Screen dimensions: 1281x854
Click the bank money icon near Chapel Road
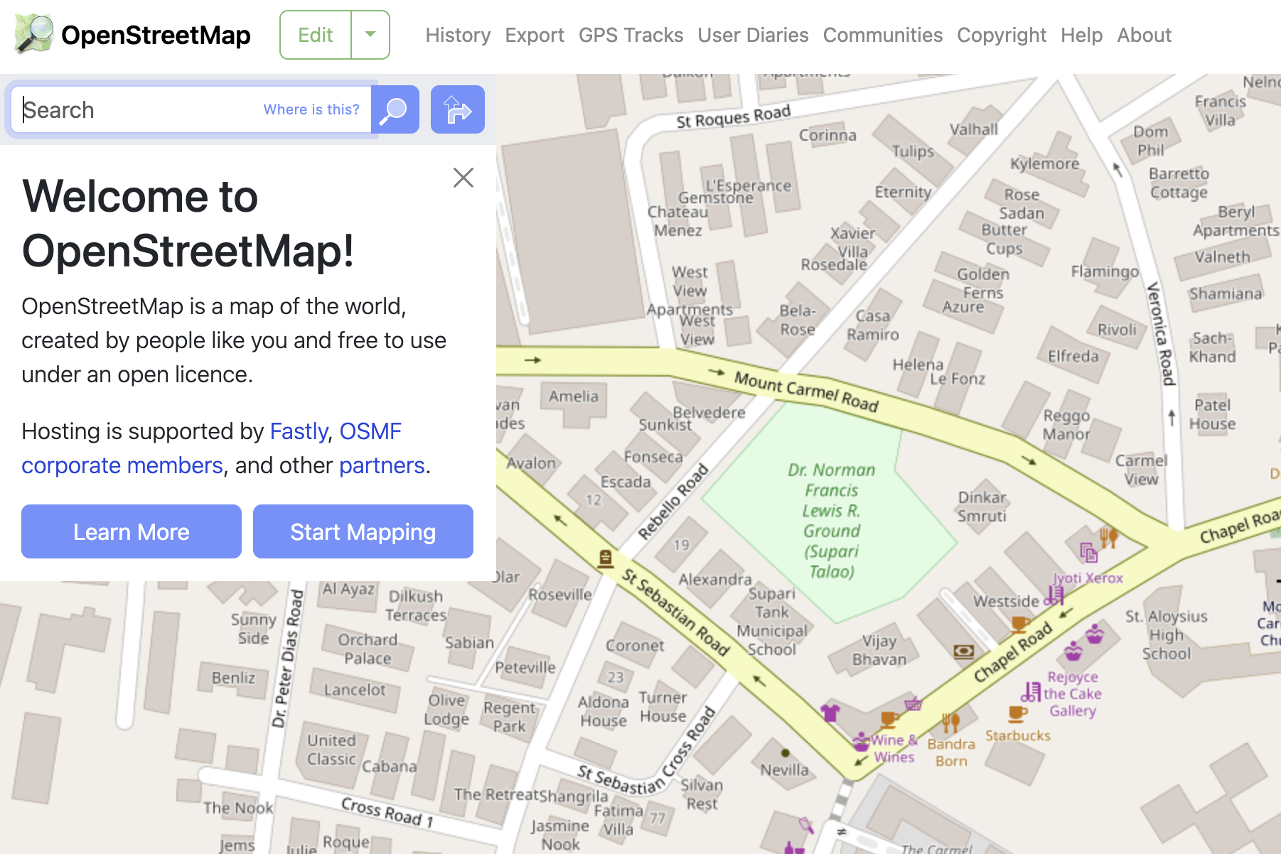coord(964,651)
